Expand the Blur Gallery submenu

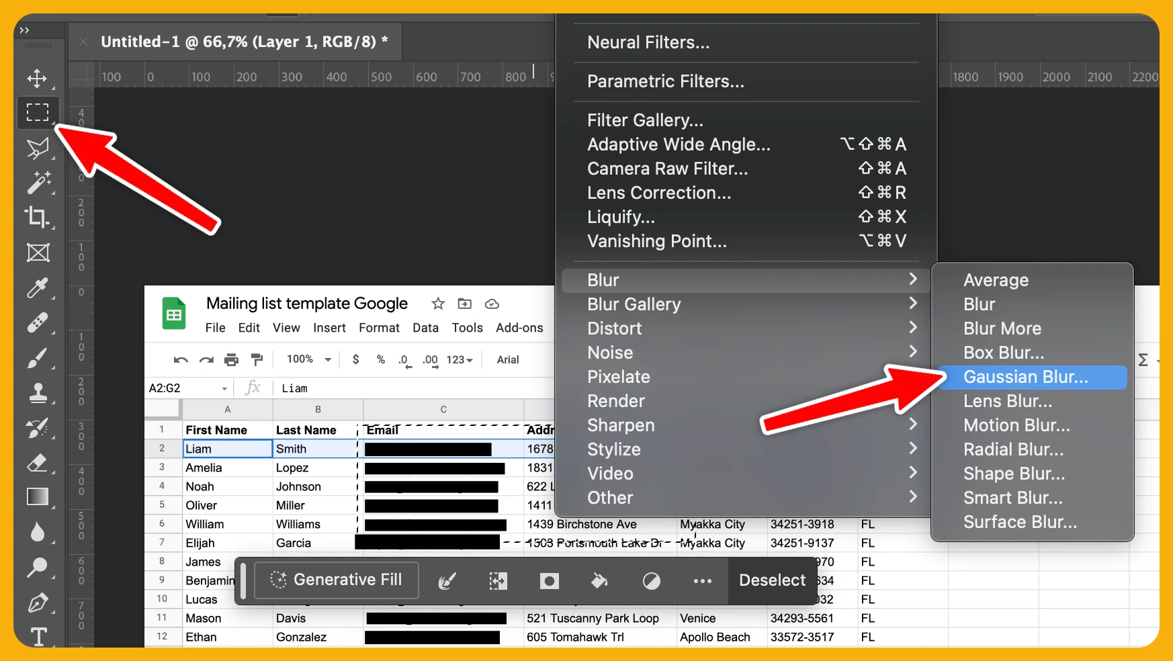746,304
